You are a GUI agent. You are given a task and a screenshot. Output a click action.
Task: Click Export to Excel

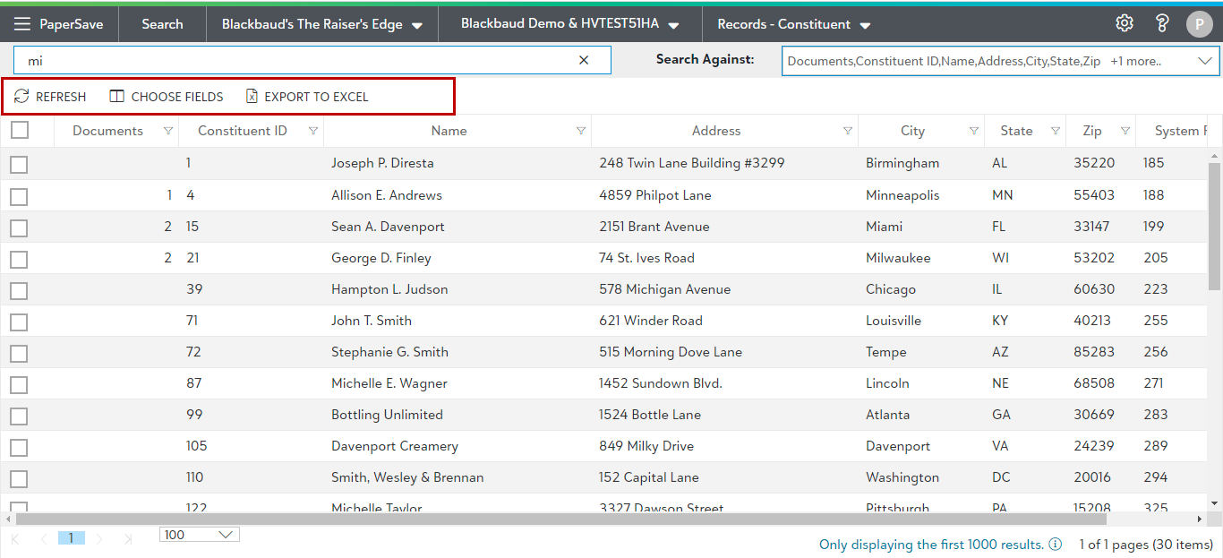coord(307,97)
